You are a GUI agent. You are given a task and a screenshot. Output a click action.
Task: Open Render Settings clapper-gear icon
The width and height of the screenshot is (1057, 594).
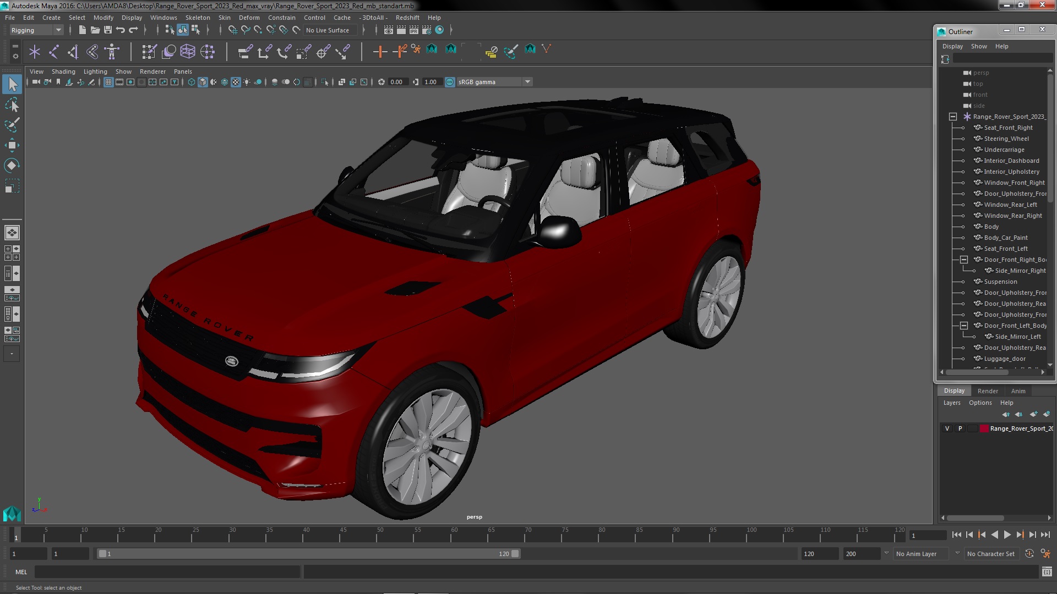tap(427, 30)
